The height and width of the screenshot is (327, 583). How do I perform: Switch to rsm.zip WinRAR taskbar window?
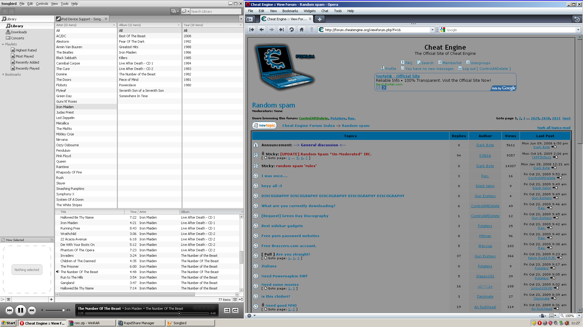point(92,323)
